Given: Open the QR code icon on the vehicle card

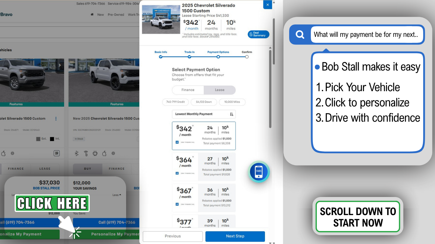Looking at the screenshot, I should (56, 153).
